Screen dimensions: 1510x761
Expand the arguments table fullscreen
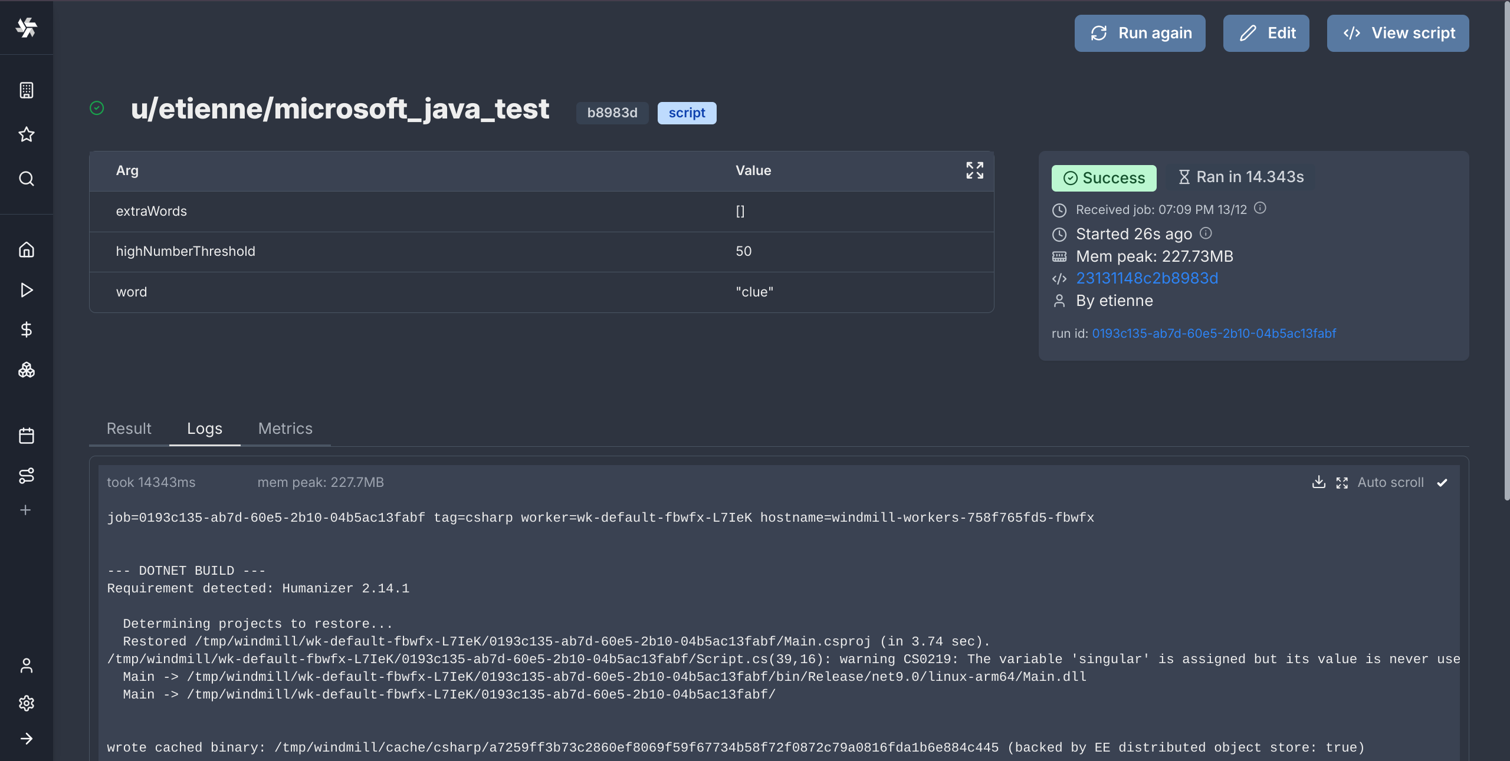pyautogui.click(x=974, y=170)
